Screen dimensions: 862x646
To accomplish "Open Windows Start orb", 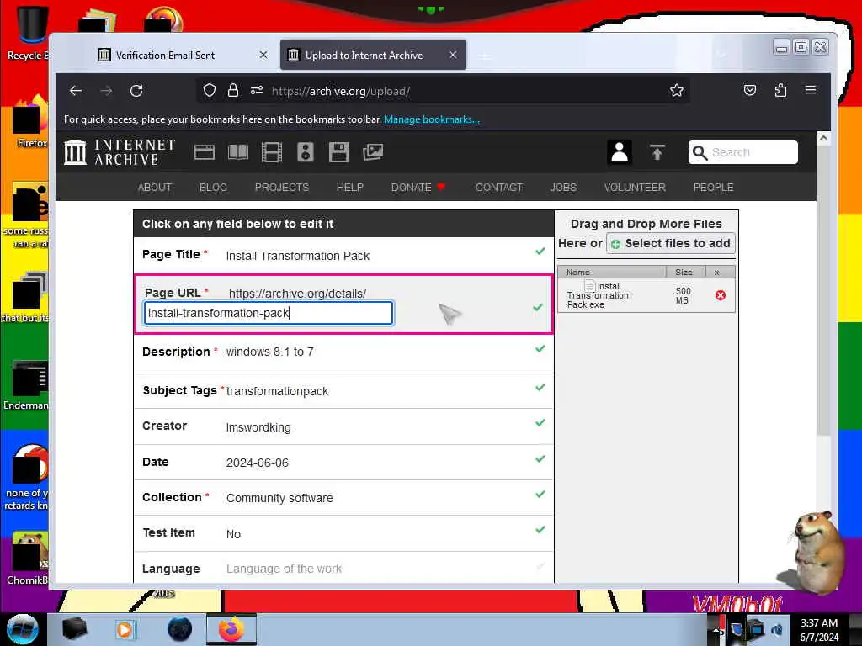I will [x=22, y=629].
